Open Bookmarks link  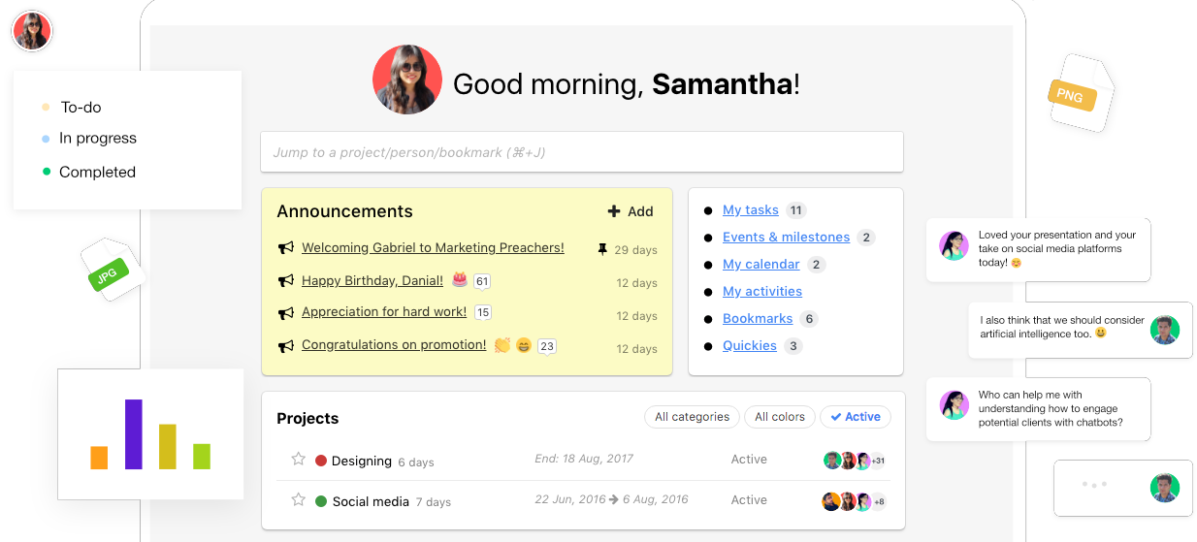pyautogui.click(x=758, y=318)
